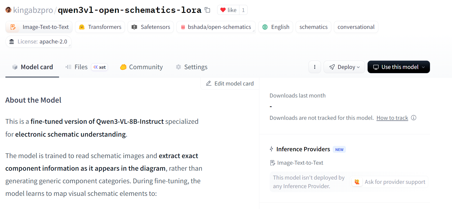The width and height of the screenshot is (452, 209).
Task: Open the Transformers library tag
Action: point(100,27)
